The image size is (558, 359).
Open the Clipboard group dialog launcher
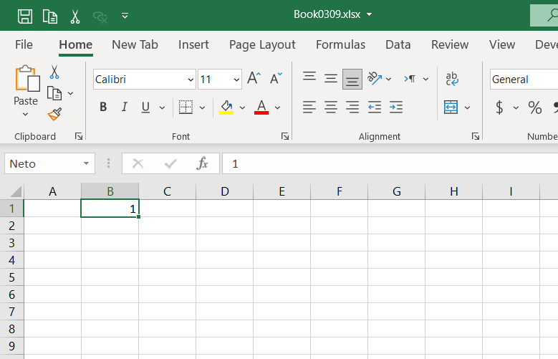(79, 136)
